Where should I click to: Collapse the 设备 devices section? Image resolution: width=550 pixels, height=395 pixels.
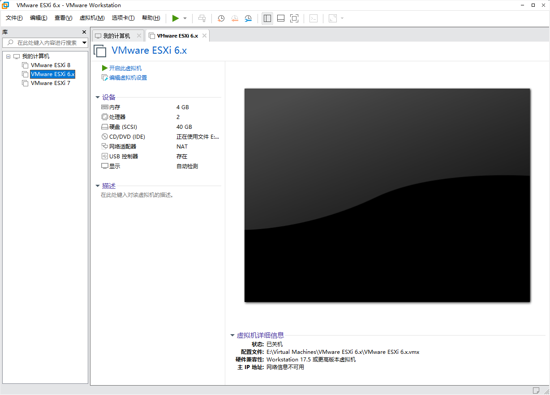[x=98, y=97]
